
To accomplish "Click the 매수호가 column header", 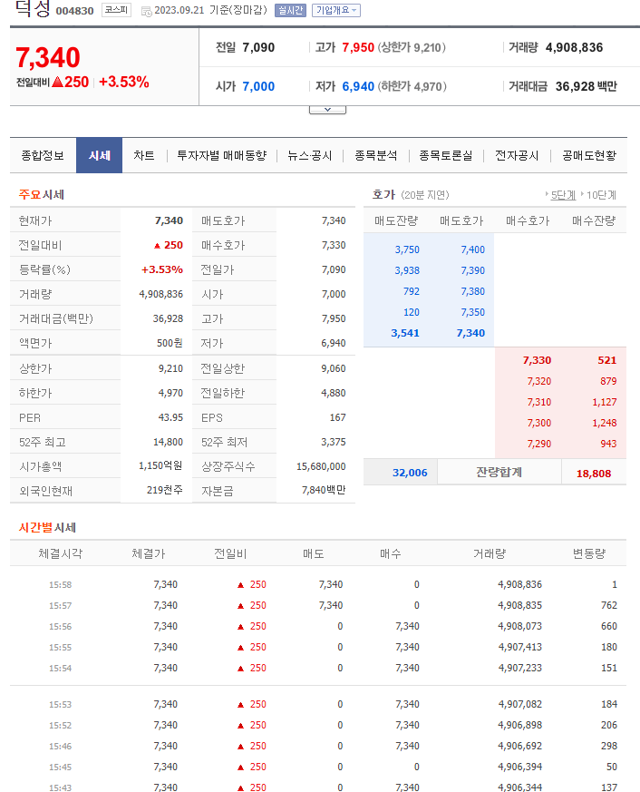I will pos(528,220).
